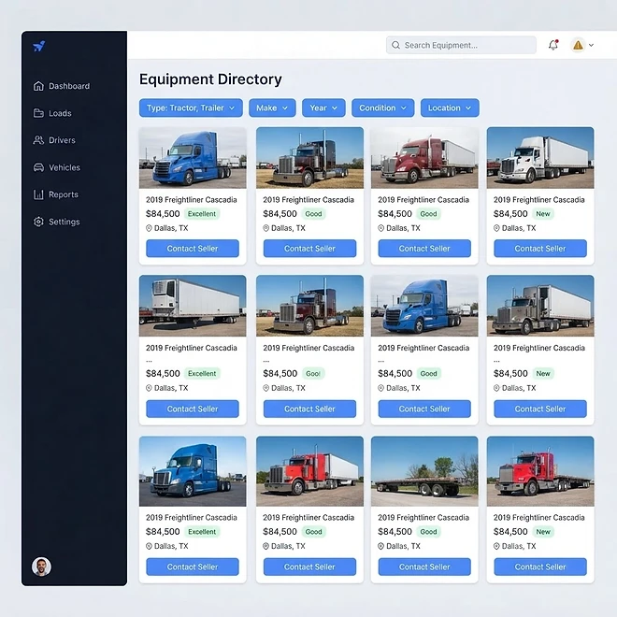Click the location pin icon on the gray truck card
Viewport: 617px width, 617px height.
click(x=496, y=388)
